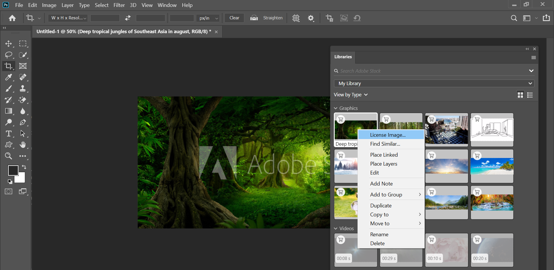Viewport: 554px width, 270px height.
Task: Select the Hand tool
Action: [23, 145]
